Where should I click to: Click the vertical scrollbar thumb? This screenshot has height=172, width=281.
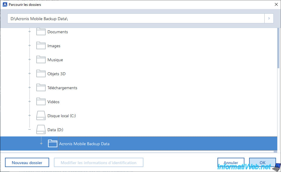click(278, 48)
